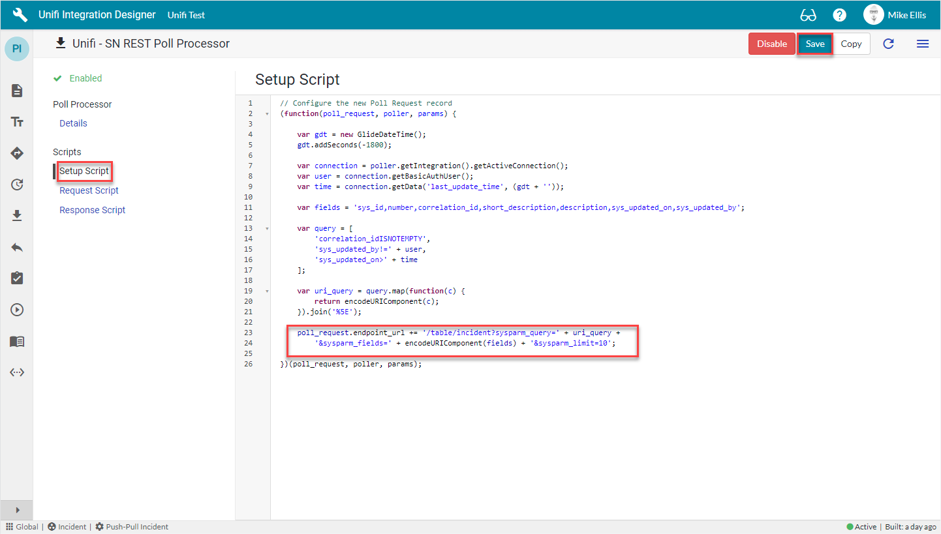Switch to the Request Script tab
The height and width of the screenshot is (534, 941).
(89, 190)
